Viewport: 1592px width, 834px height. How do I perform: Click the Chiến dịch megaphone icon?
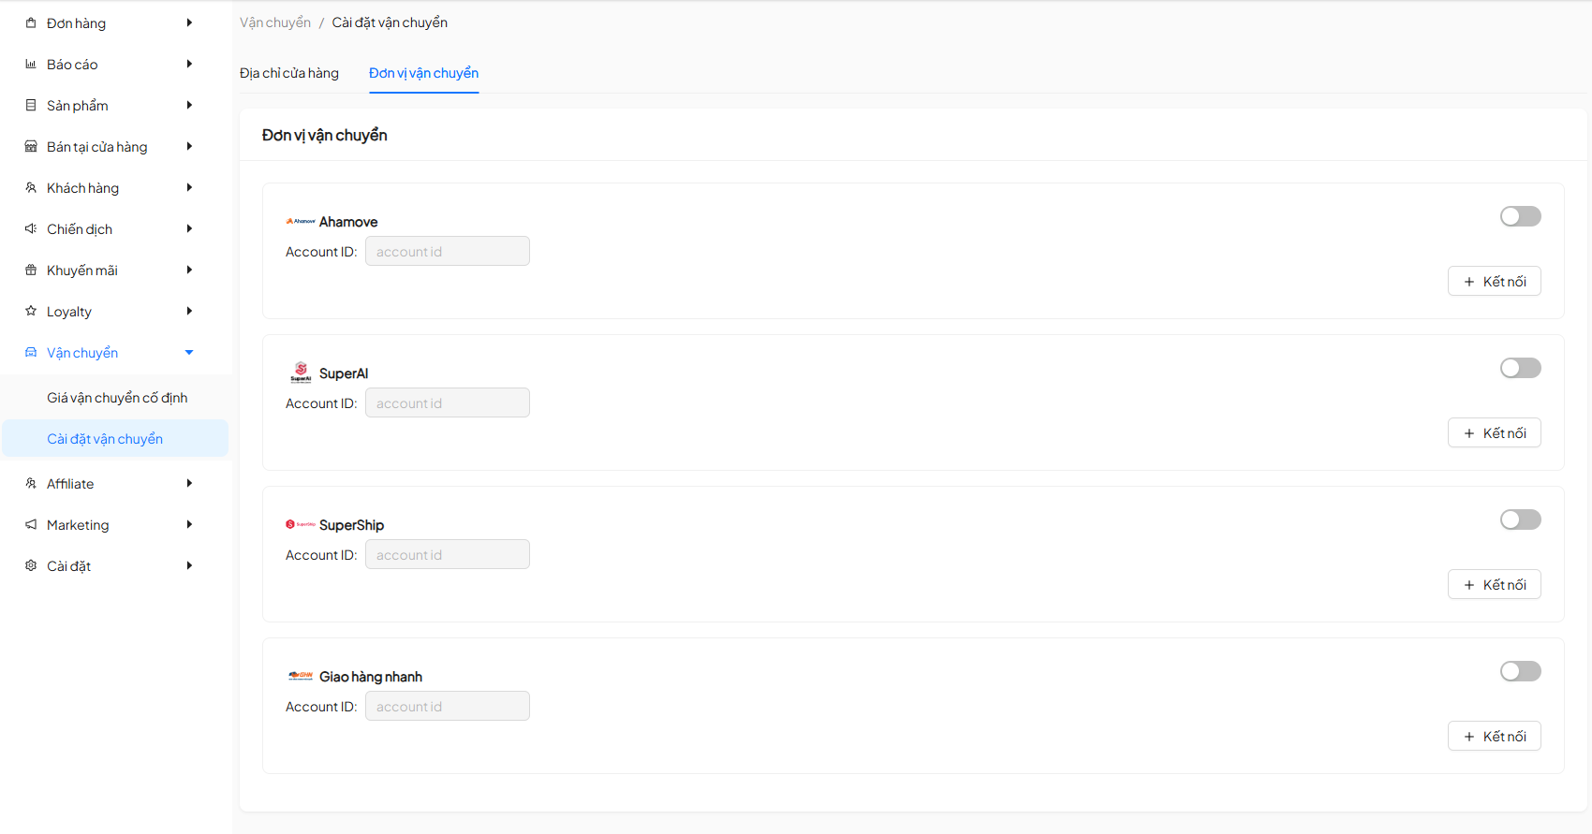(x=31, y=229)
